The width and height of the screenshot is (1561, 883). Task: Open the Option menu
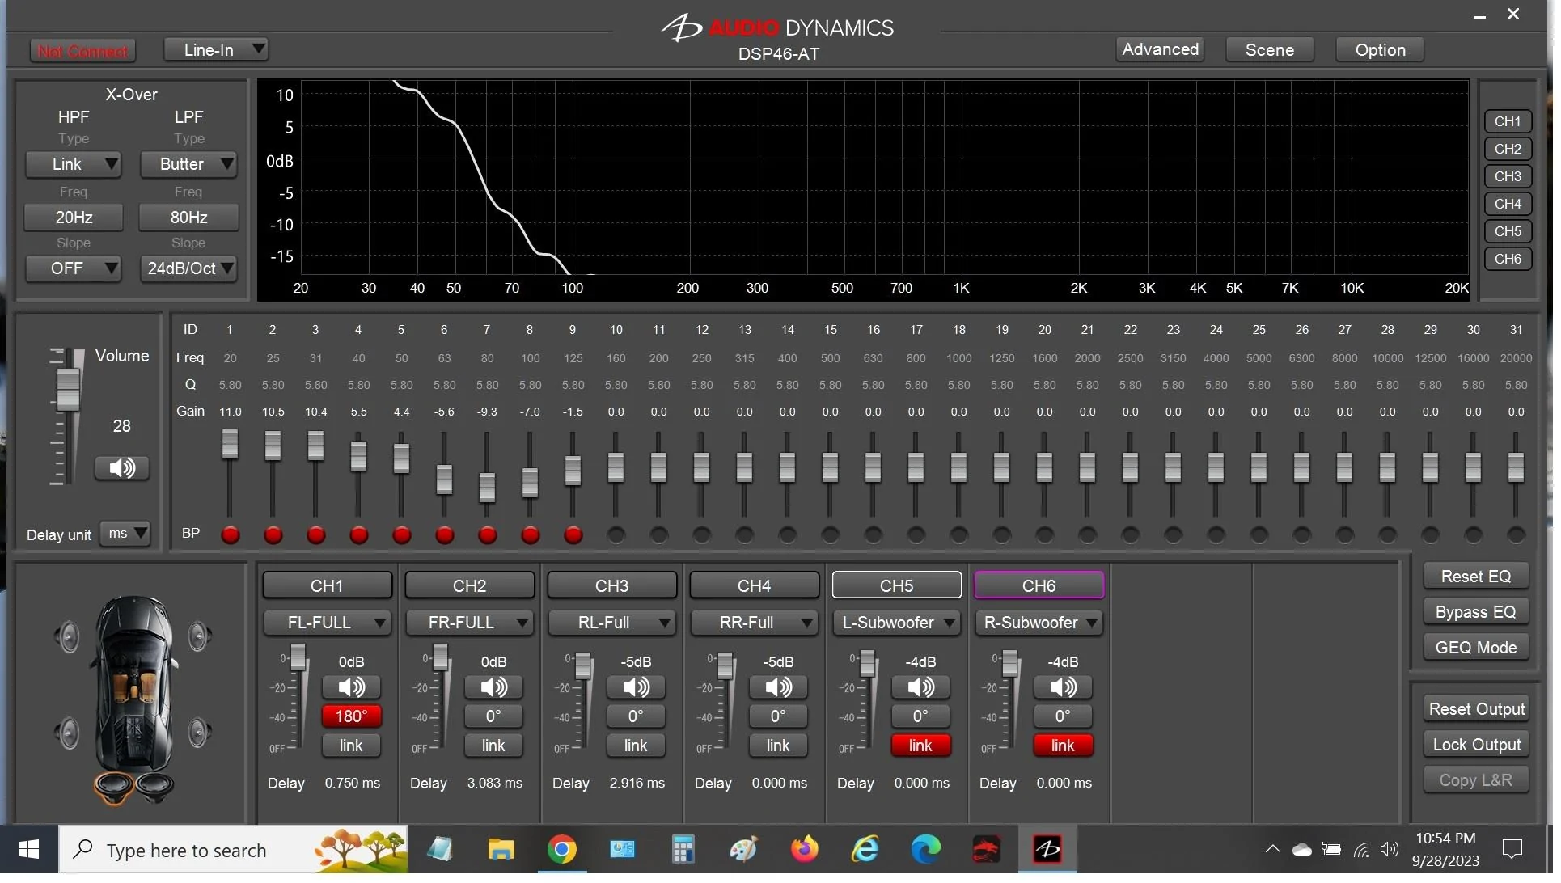1381,50
